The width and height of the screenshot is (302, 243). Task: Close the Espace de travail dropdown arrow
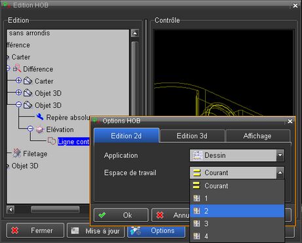[280, 173]
